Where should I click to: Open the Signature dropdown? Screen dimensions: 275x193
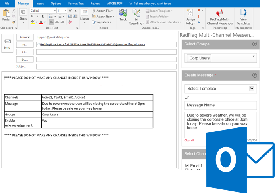(104, 22)
